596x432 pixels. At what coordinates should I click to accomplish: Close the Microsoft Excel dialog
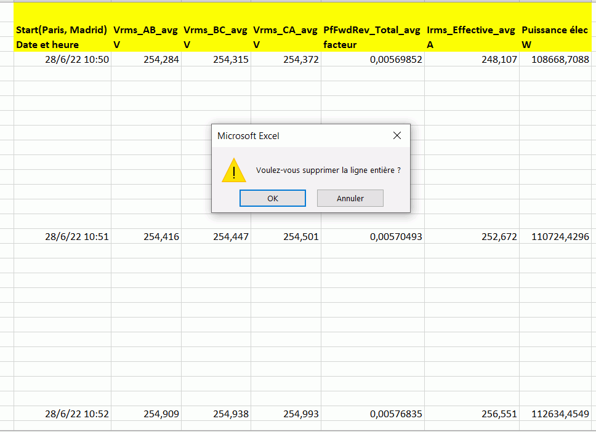[x=397, y=135]
